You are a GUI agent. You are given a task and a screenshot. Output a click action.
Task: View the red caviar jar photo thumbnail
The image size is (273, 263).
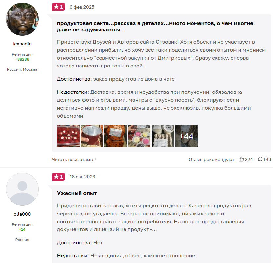coord(92,136)
